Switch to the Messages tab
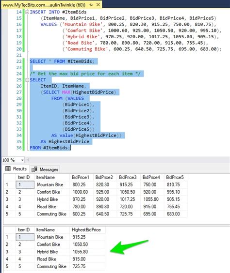This screenshot has width=230, height=273. click(45, 169)
